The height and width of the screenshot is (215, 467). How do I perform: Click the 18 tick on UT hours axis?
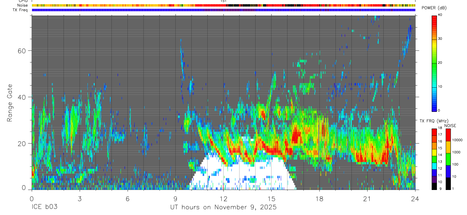319,199
